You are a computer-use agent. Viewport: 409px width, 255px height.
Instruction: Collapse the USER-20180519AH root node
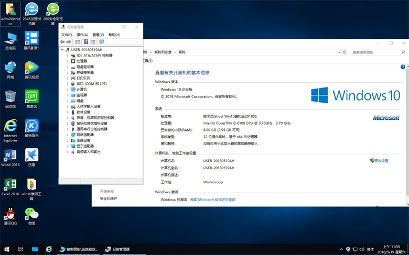[x=62, y=50]
